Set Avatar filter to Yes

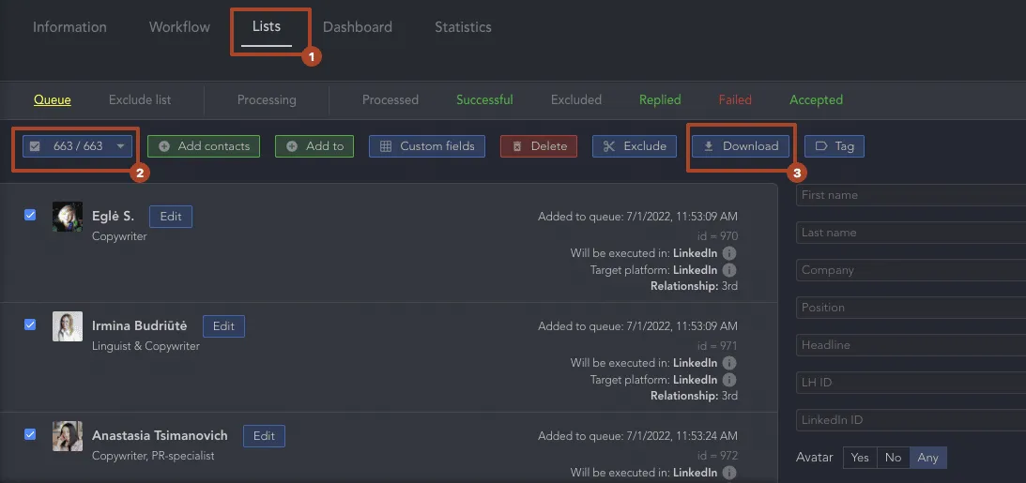click(860, 458)
